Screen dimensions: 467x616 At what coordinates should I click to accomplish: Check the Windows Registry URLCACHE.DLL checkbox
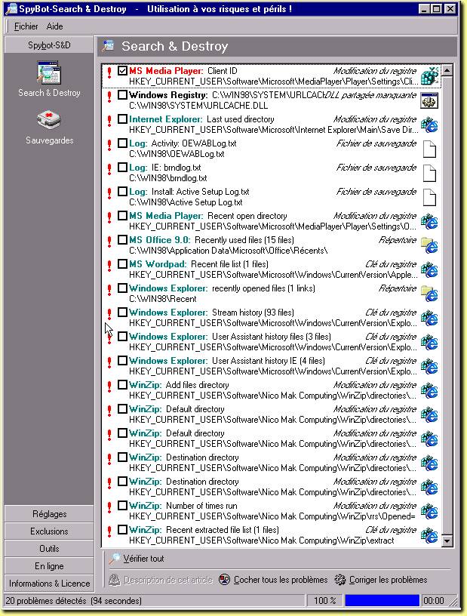[x=122, y=95]
